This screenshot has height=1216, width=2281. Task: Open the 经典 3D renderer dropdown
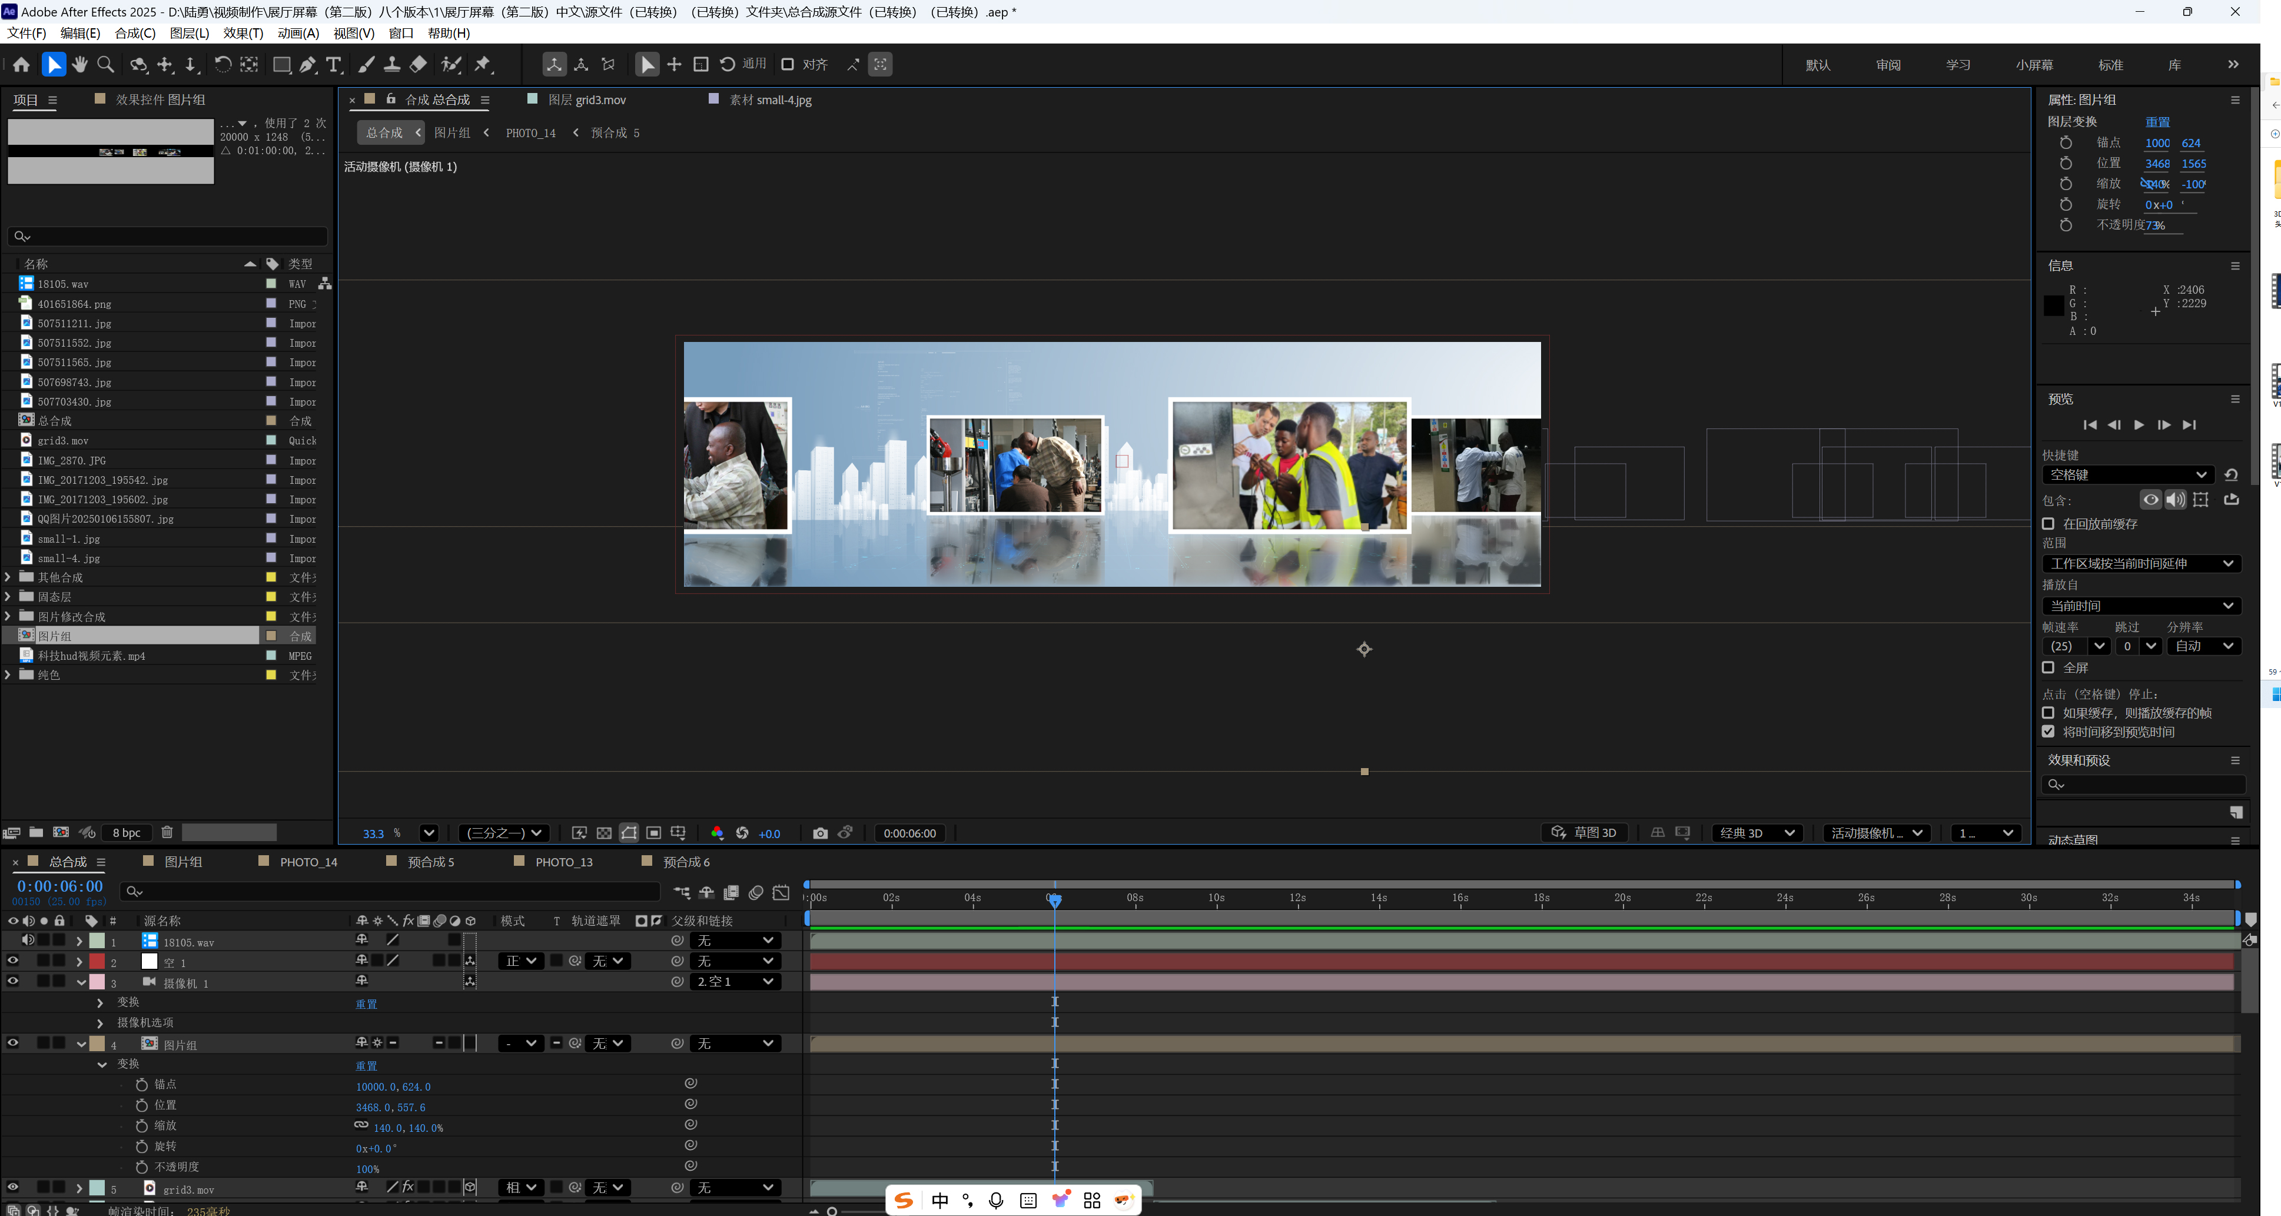pos(1757,833)
